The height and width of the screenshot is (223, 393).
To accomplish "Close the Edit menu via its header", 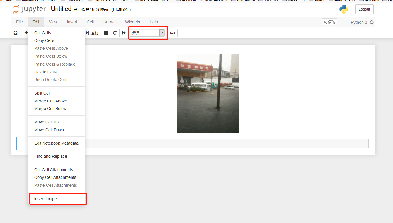I will click(x=36, y=22).
